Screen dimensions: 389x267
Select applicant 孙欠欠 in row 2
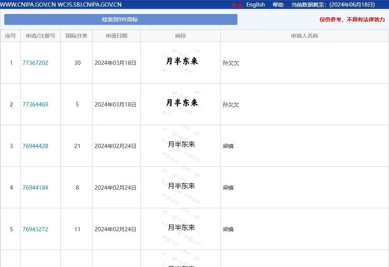pos(231,105)
